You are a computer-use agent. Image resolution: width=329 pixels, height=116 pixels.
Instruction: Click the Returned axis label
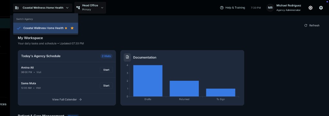tap(184, 99)
